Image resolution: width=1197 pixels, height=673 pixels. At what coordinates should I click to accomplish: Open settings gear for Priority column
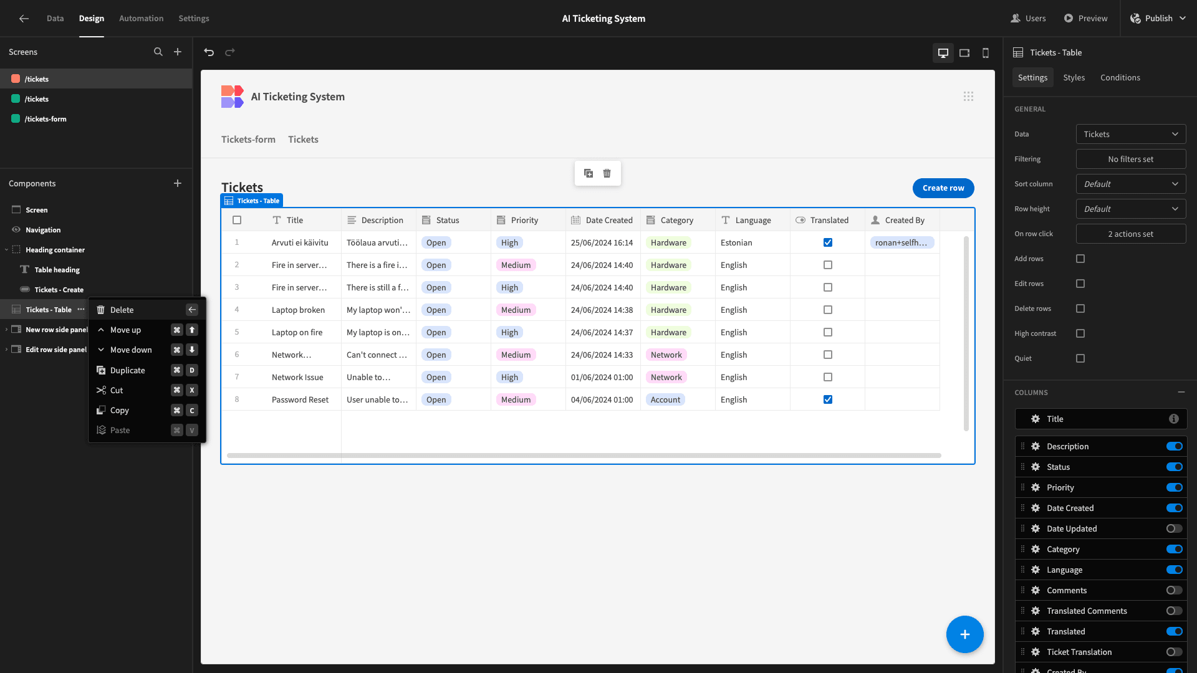(1036, 487)
